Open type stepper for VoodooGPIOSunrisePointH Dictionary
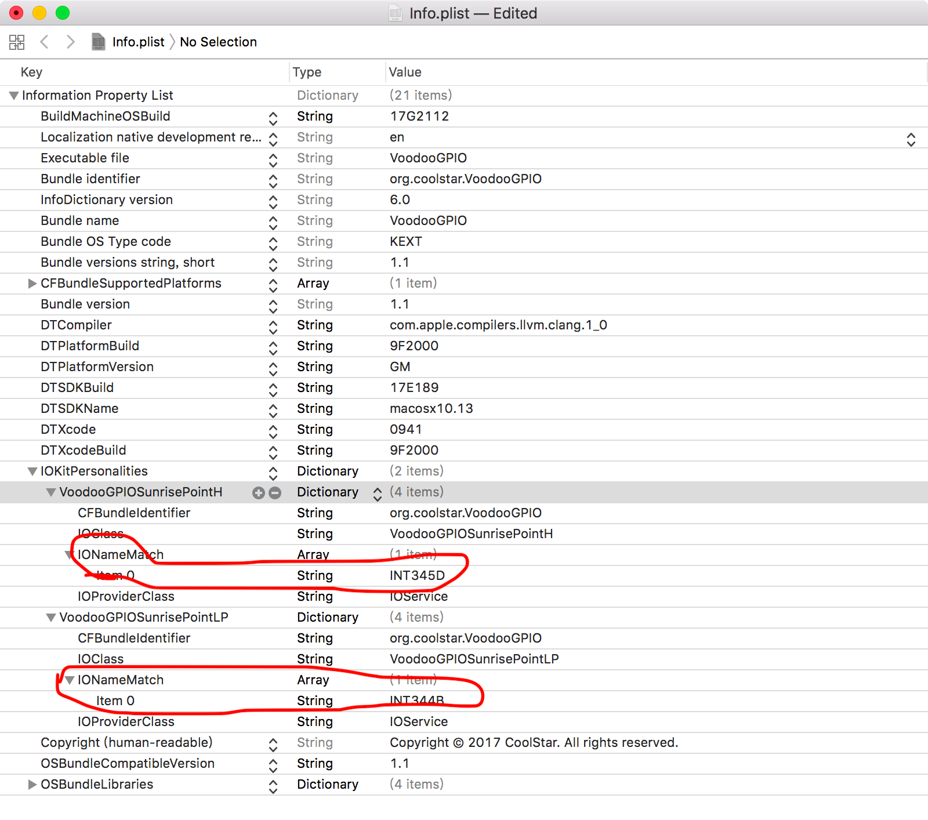Viewport: 928px width, 820px height. tap(378, 494)
